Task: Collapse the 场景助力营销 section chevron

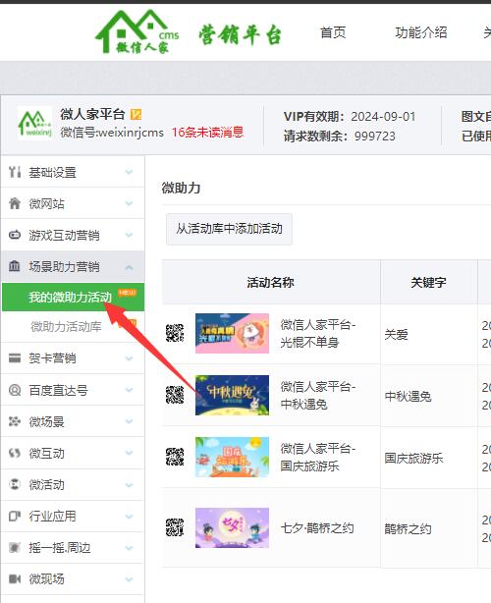Action: (130, 266)
